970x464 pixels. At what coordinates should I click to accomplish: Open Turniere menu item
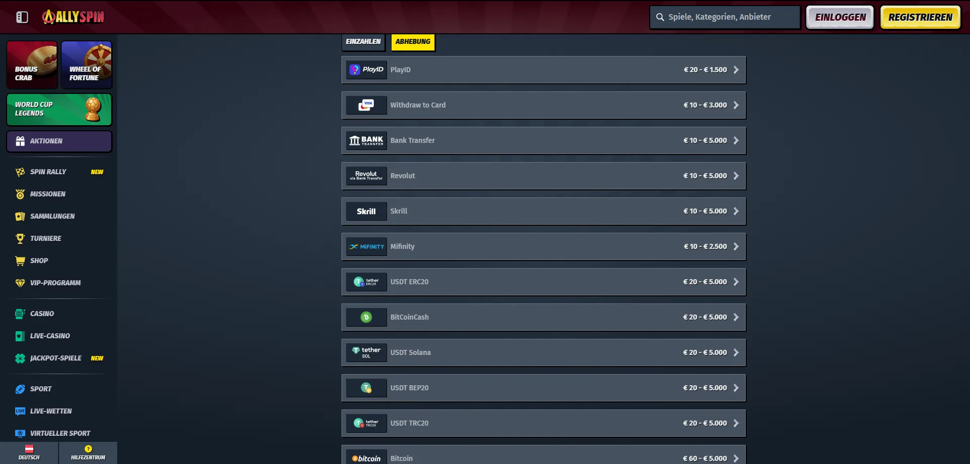click(59, 239)
